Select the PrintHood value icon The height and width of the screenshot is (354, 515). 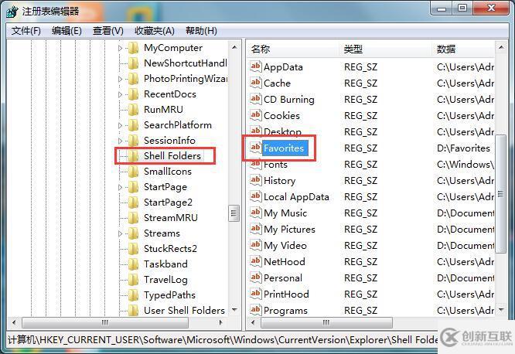point(255,294)
